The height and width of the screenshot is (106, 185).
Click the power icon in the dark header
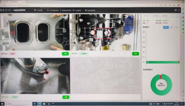pos(179,10)
